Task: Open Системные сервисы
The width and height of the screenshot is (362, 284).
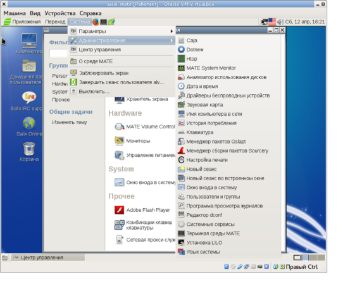Action: (228, 225)
